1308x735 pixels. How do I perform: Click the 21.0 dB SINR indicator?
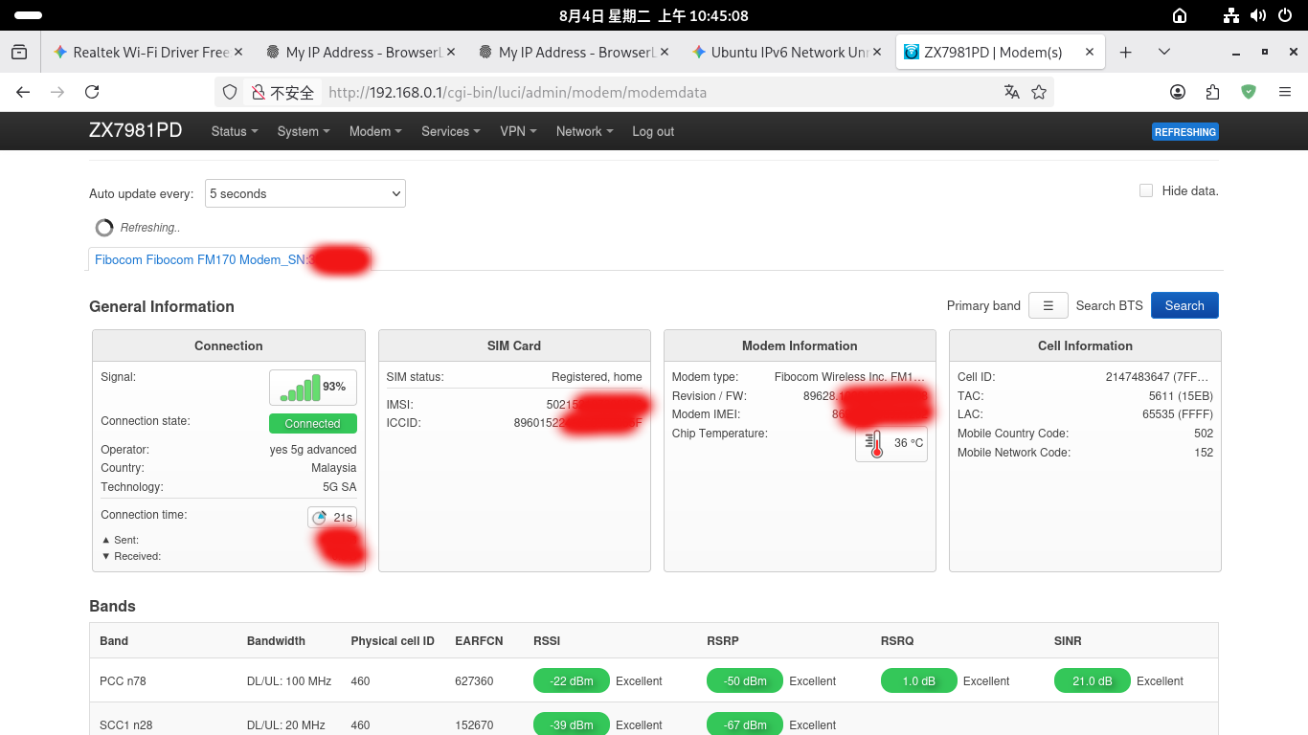(x=1093, y=681)
